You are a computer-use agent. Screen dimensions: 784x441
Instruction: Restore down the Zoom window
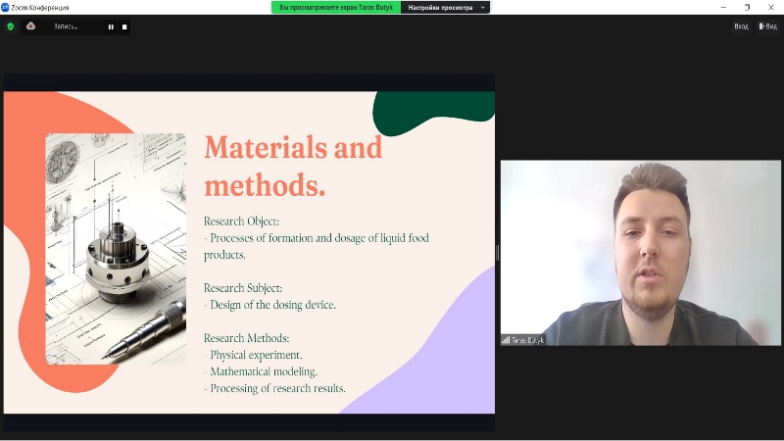click(x=747, y=7)
